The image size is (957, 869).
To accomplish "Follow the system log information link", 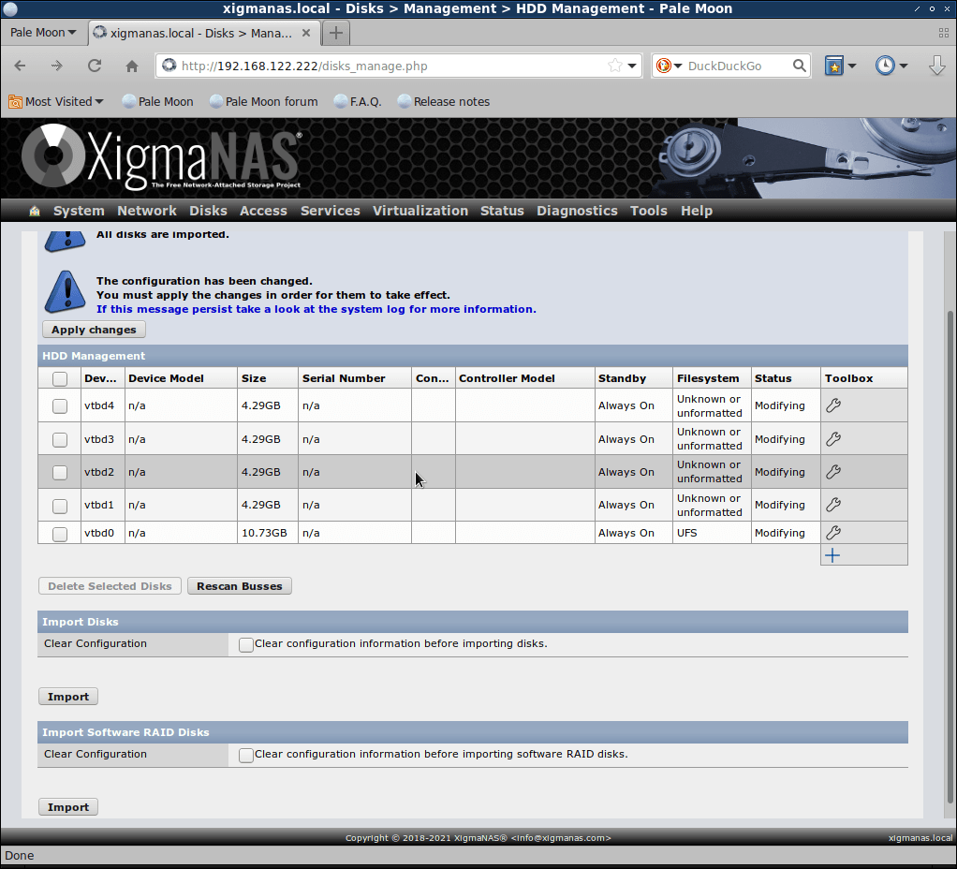I will tap(317, 309).
